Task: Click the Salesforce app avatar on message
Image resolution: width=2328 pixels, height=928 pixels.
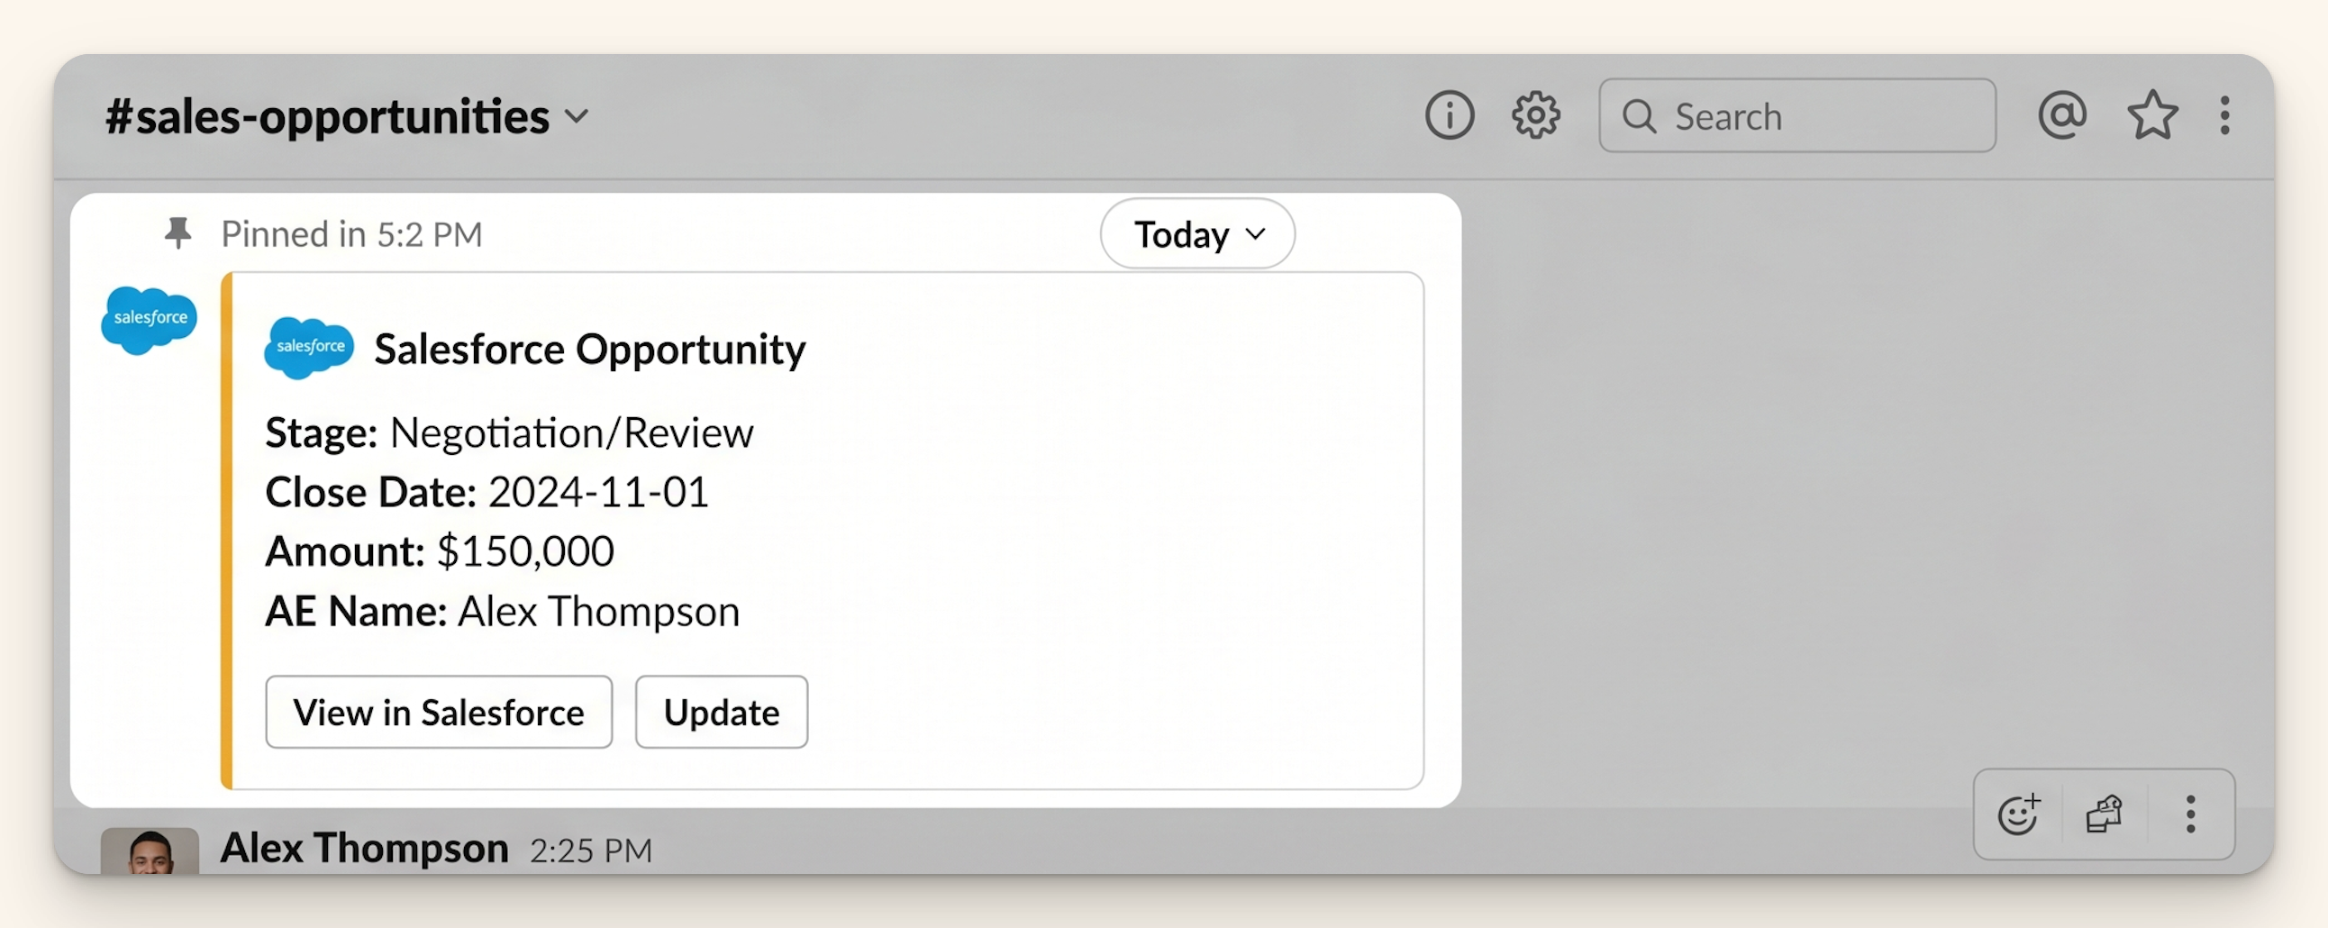Action: (150, 320)
